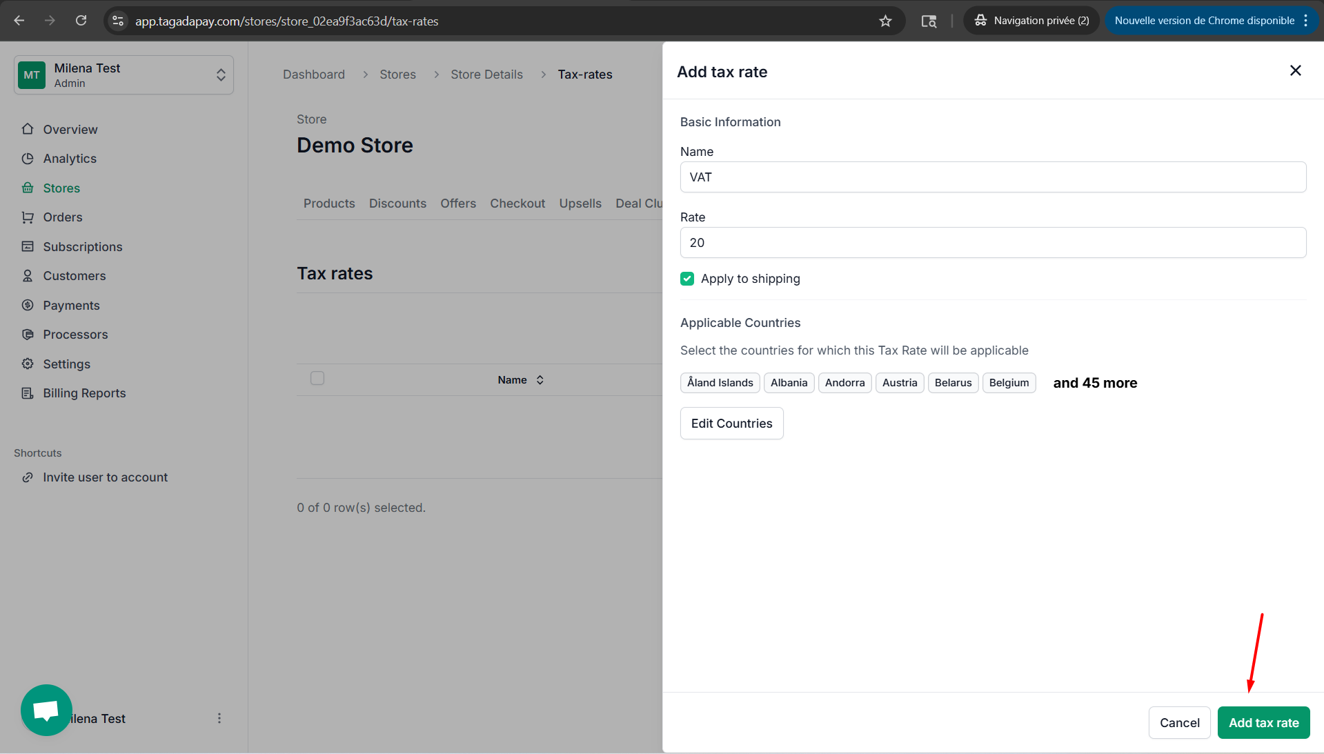Open the user options three-dot menu
The width and height of the screenshot is (1324, 754).
point(219,718)
